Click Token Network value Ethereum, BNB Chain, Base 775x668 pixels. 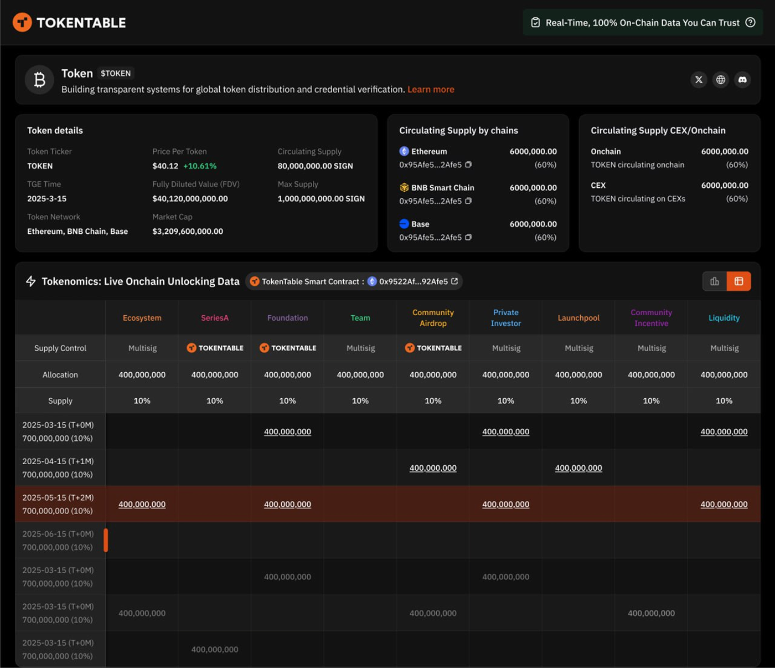77,232
